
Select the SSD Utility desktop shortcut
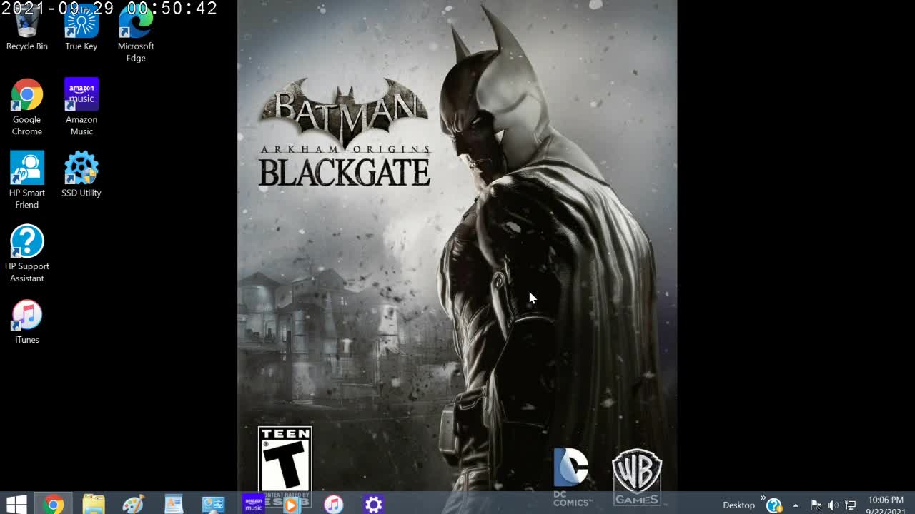pyautogui.click(x=81, y=174)
